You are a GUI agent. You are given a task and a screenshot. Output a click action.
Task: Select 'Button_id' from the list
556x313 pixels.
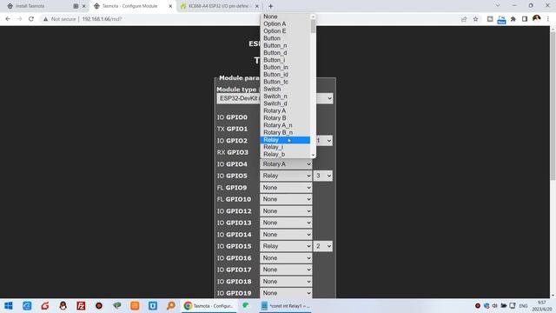click(x=285, y=75)
